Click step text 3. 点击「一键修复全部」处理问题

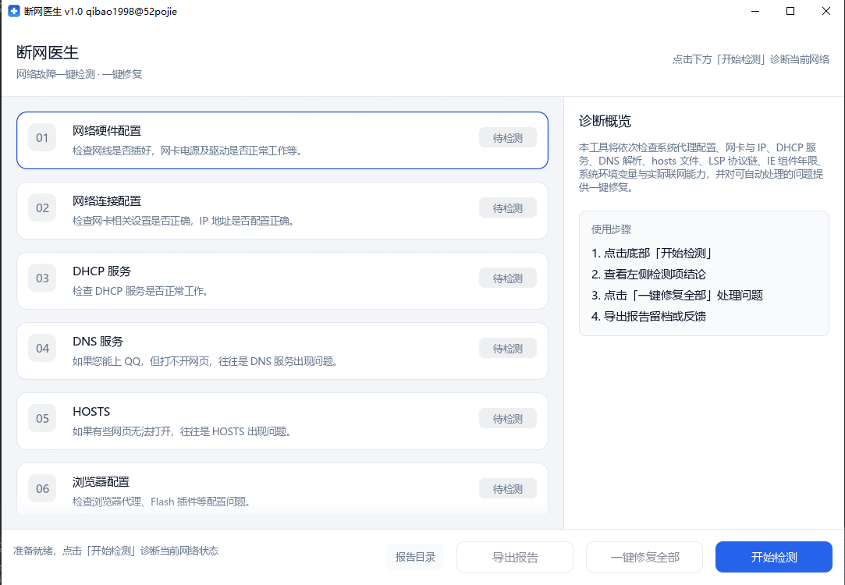(677, 295)
